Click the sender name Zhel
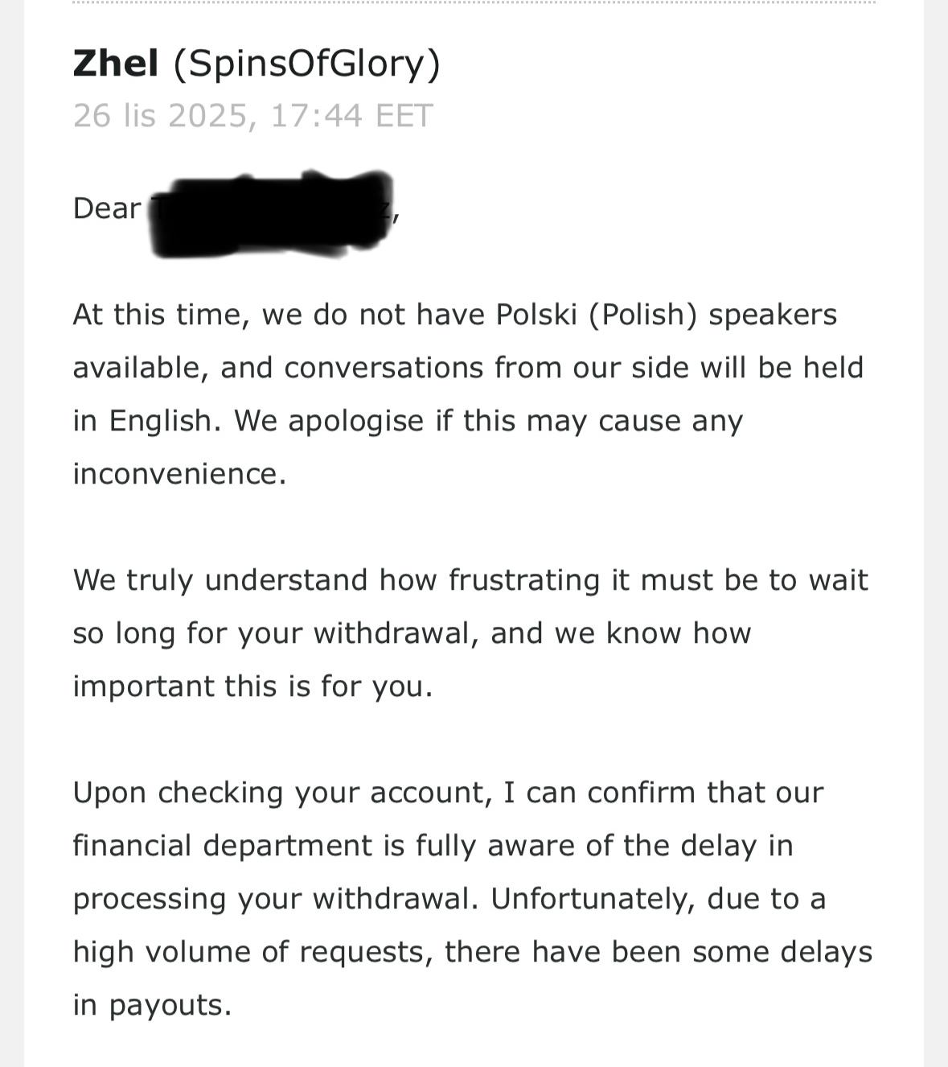The image size is (948, 1067). tap(115, 64)
